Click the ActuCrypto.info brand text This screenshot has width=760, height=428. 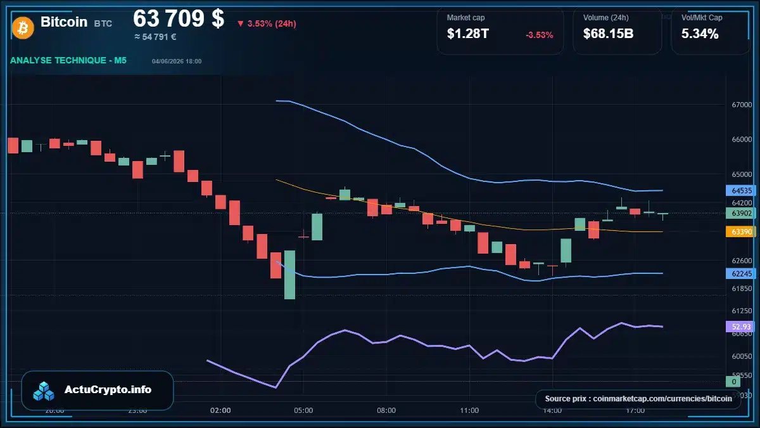pos(108,390)
